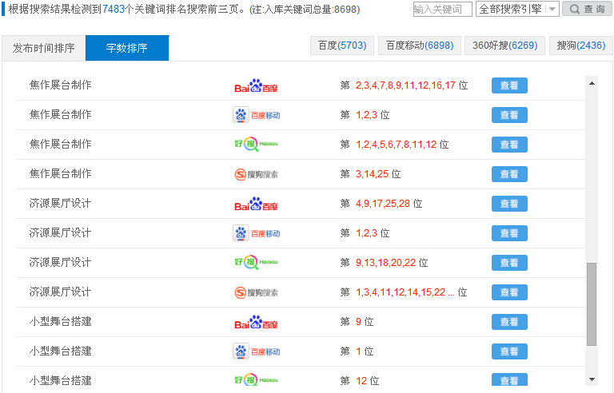The width and height of the screenshot is (614, 393).
Task: Click ranking text 3,14,25
Action: [372, 174]
